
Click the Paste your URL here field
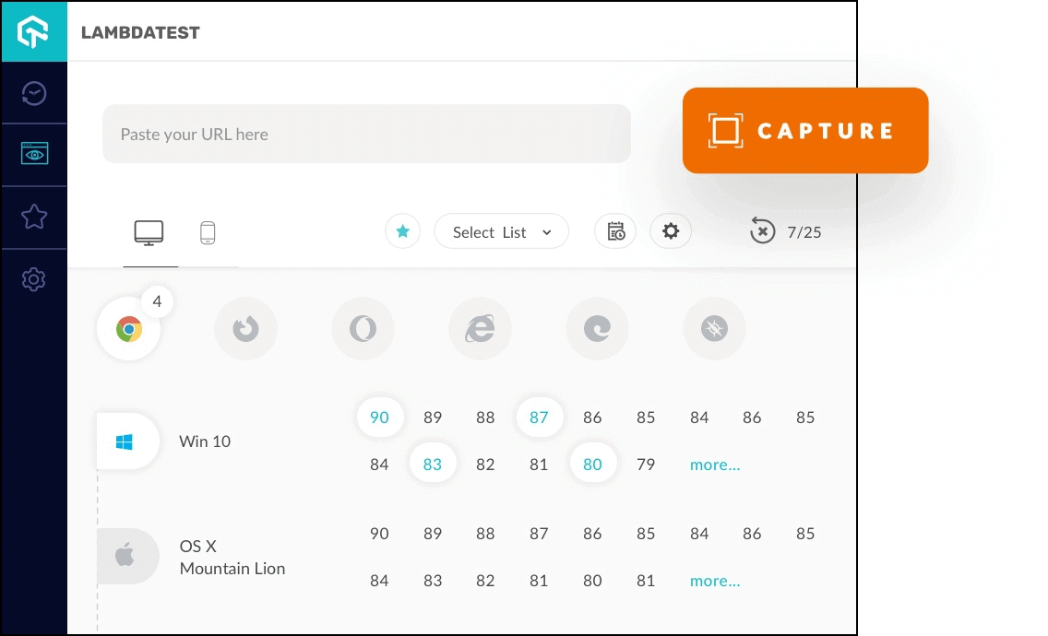(x=366, y=134)
